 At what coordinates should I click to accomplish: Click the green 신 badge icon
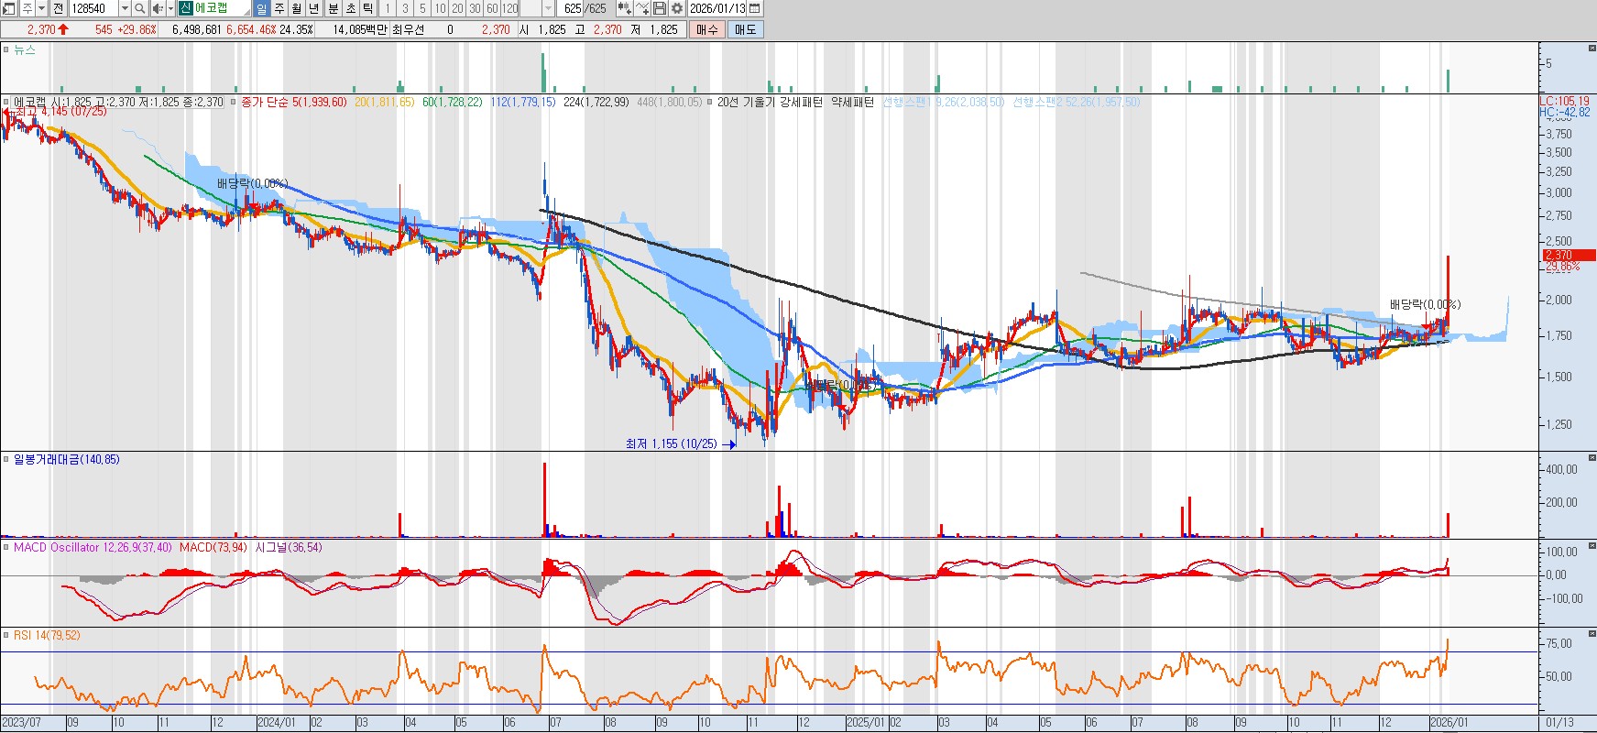(x=186, y=8)
